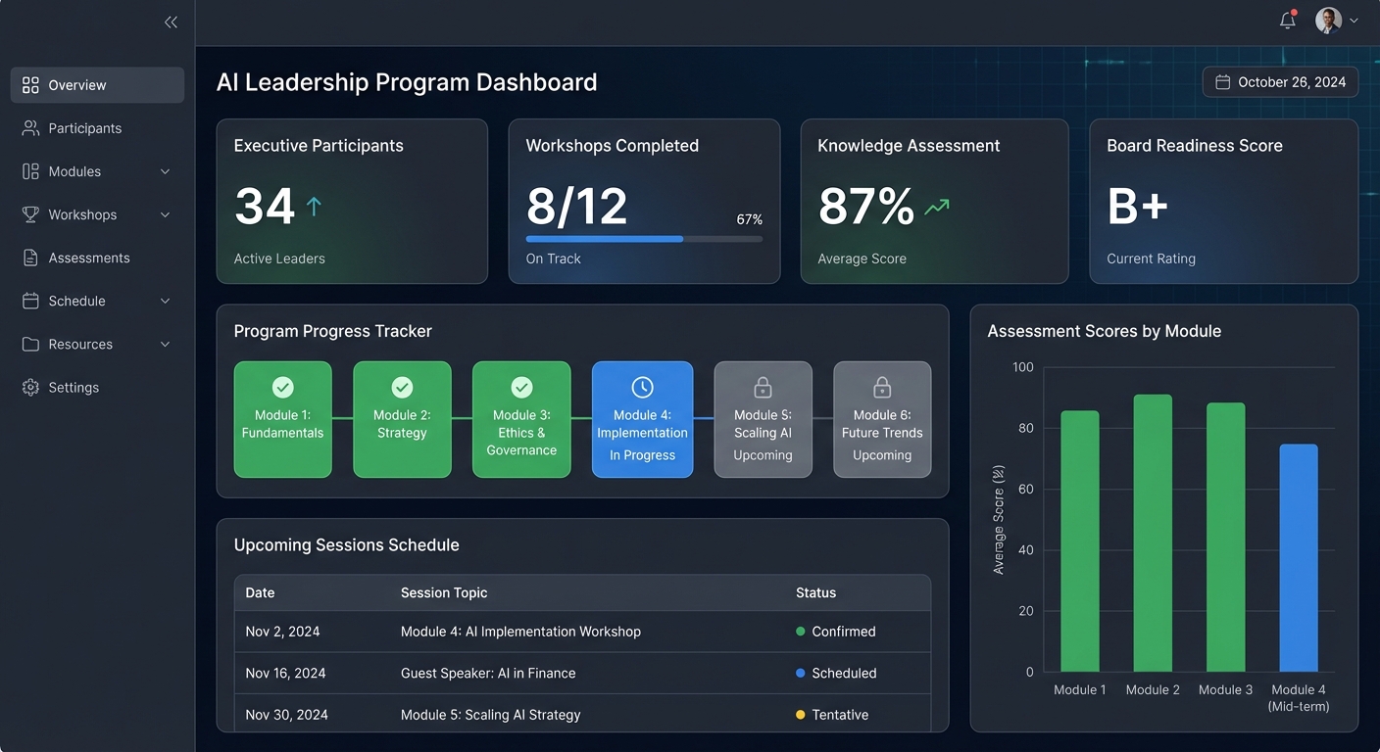Click the clock icon on Module 4: Implementation
The width and height of the screenshot is (1380, 752).
click(642, 387)
